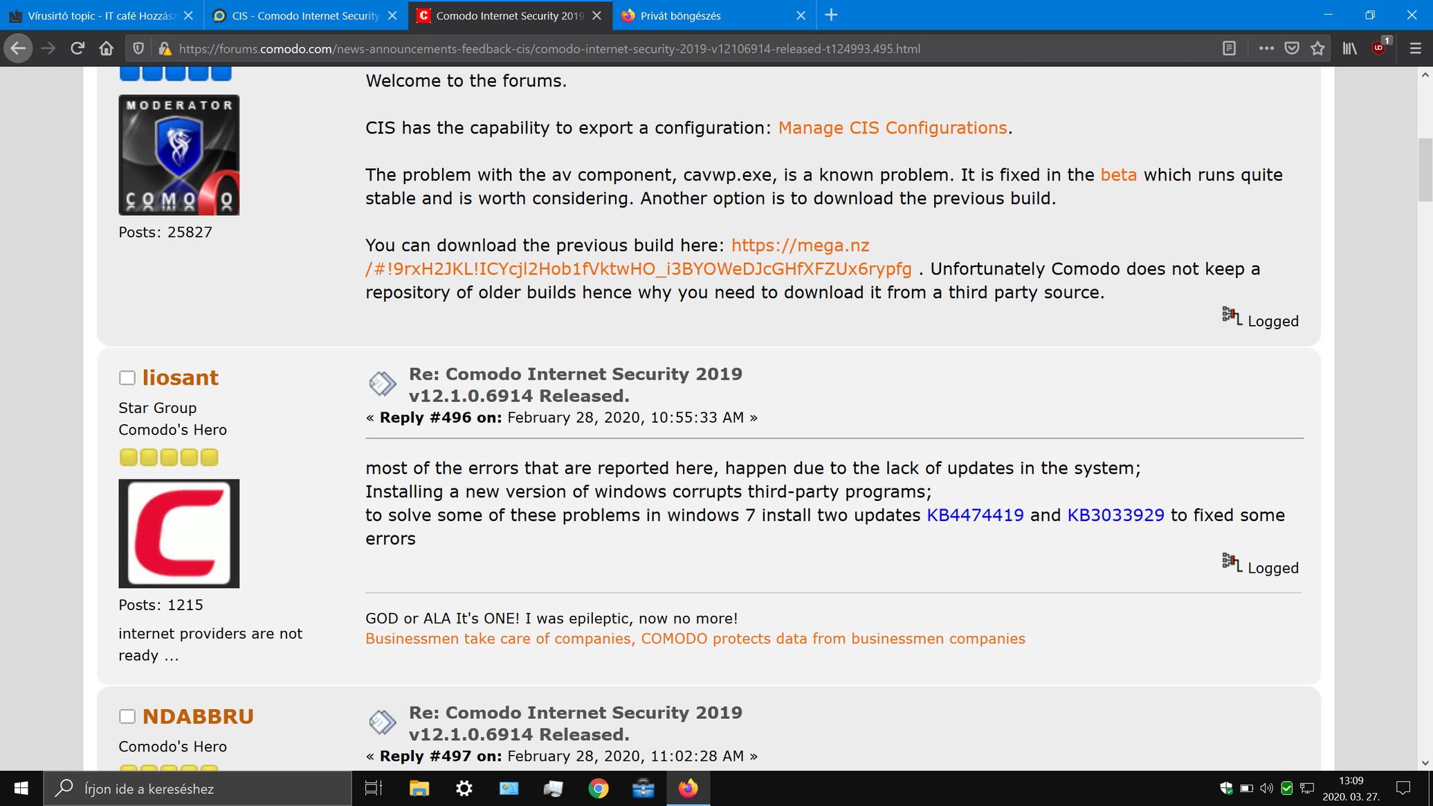This screenshot has width=1433, height=806.
Task: Open page actions three-dot menu
Action: [1266, 48]
